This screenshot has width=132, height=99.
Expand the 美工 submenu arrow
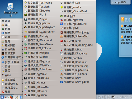[22, 25]
